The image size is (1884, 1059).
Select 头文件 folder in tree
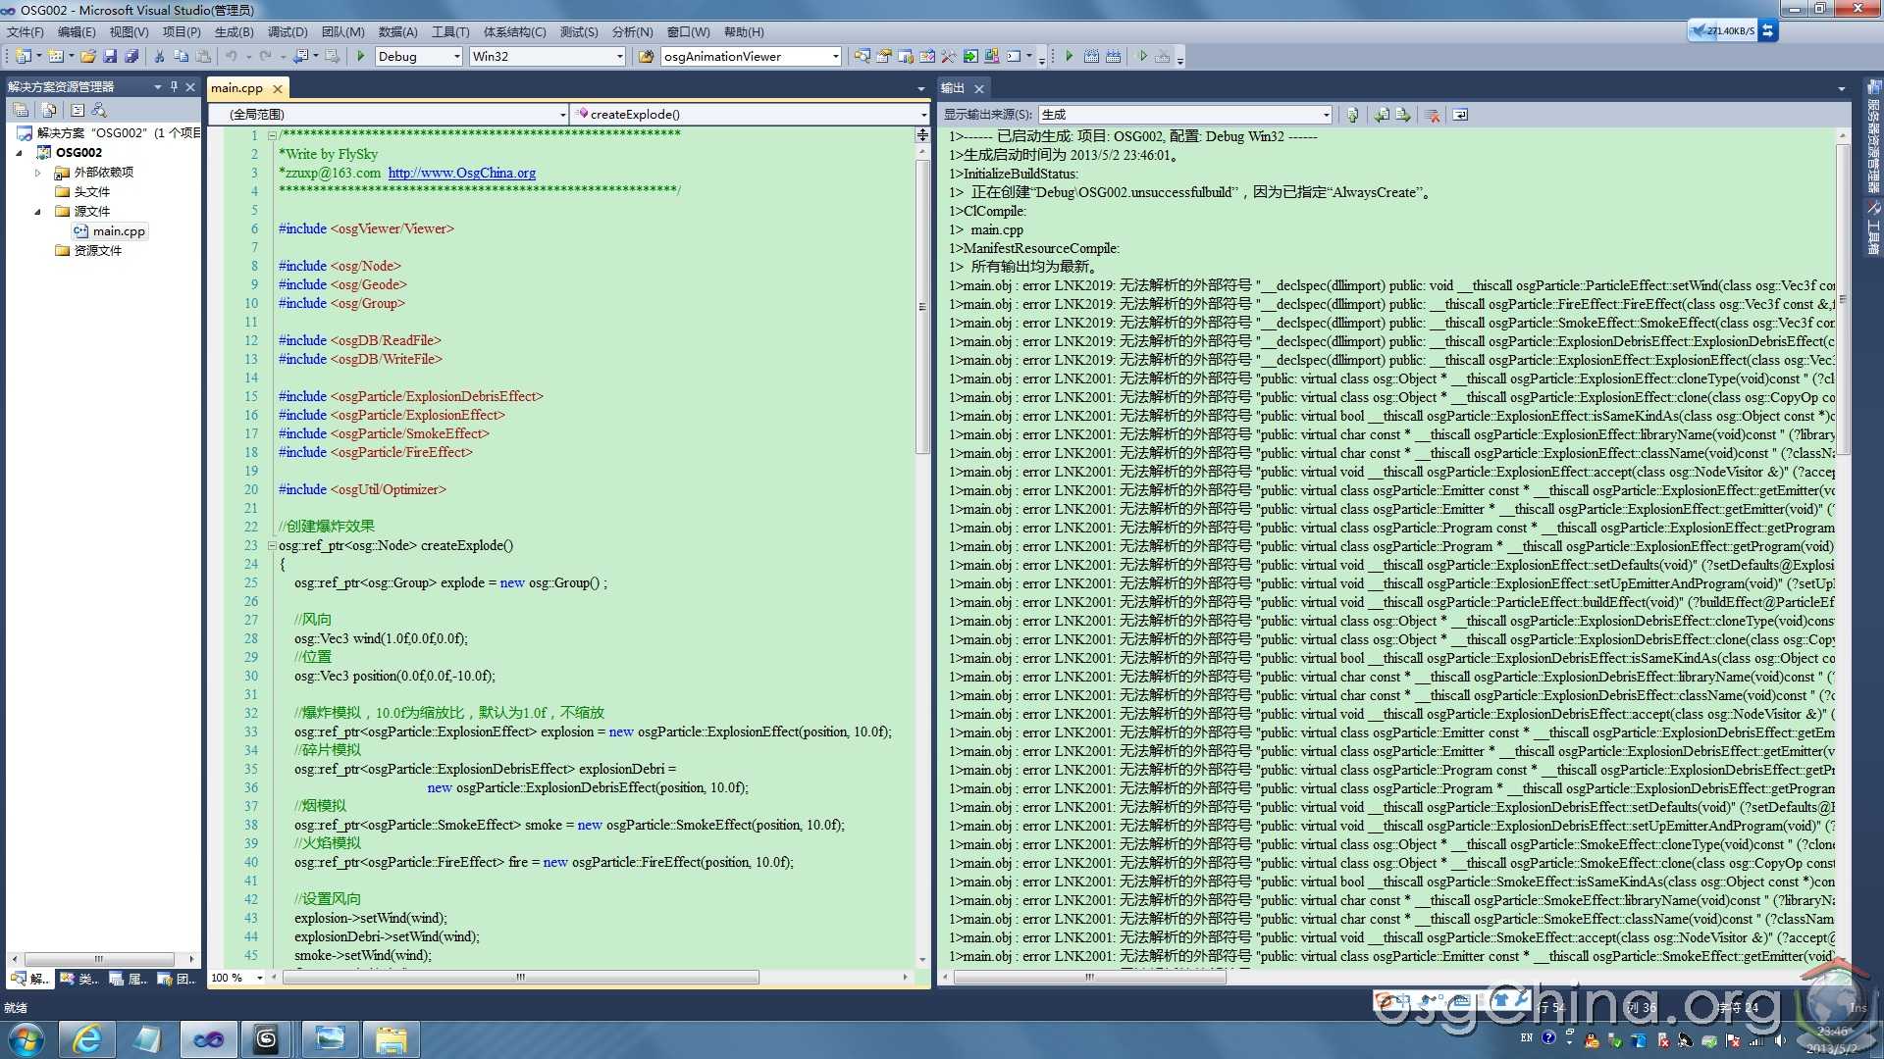tap(82, 192)
